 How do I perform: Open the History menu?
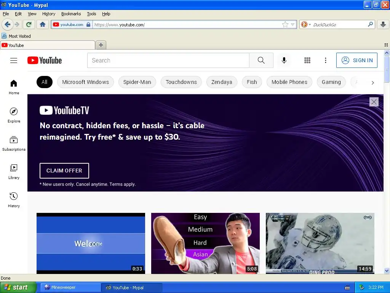[48, 14]
